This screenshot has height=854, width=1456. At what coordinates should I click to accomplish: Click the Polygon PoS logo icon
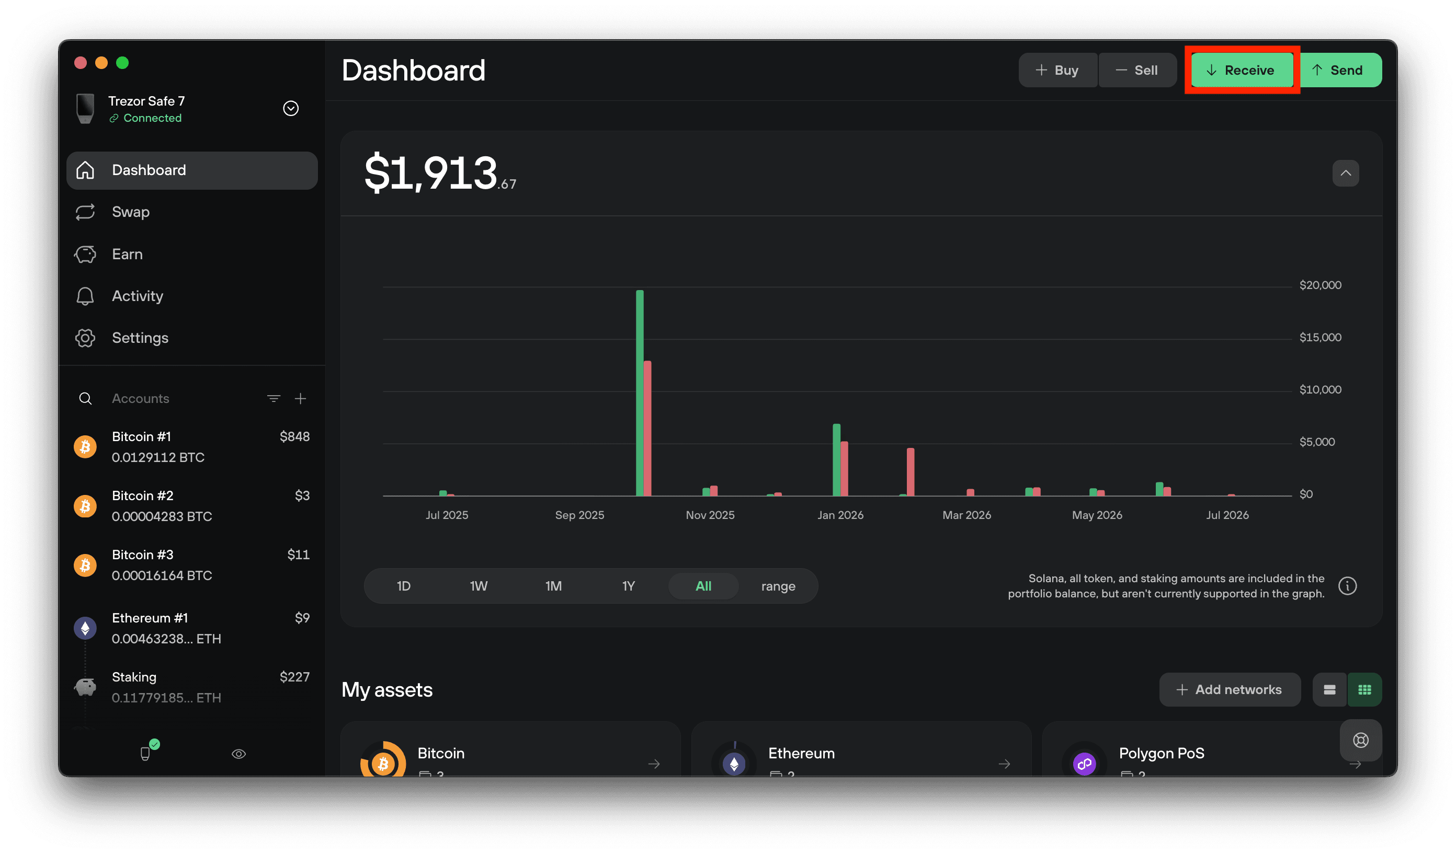(x=1085, y=764)
